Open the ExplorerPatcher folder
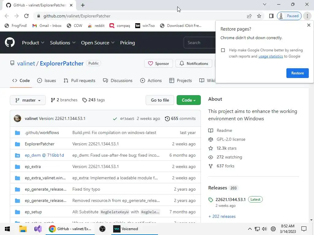 pos(40,144)
